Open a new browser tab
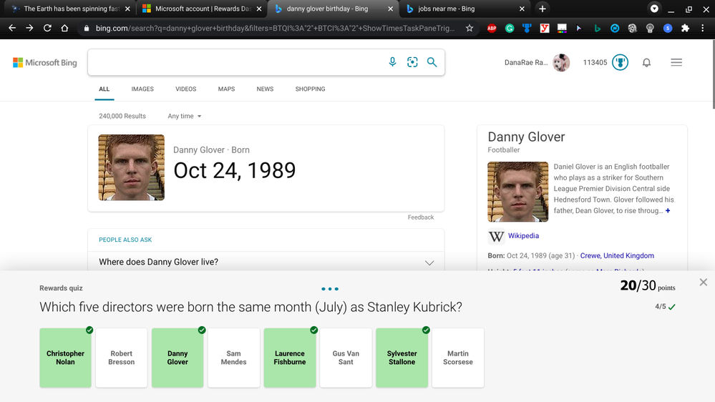 543,9
